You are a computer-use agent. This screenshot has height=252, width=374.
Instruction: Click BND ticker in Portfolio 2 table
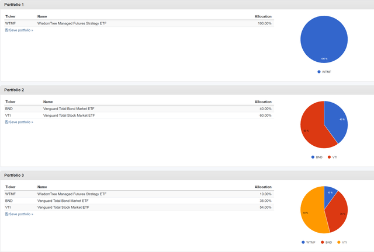(x=9, y=108)
